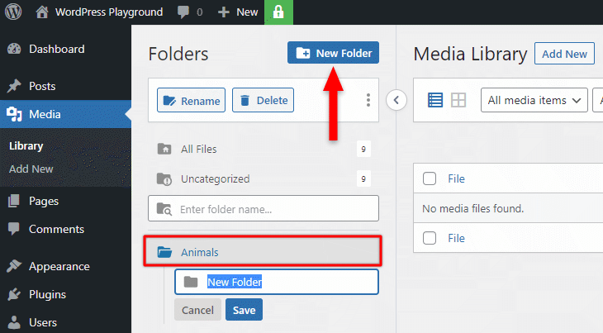The image size is (603, 333).
Task: Open the New content menu
Action: click(238, 12)
